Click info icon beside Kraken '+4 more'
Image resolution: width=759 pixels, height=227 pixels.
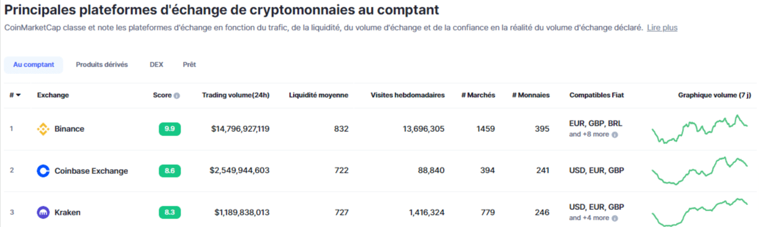point(615,218)
